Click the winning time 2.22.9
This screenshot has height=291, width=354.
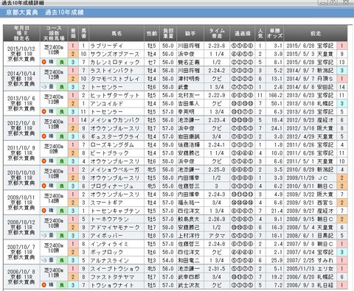tap(217, 95)
